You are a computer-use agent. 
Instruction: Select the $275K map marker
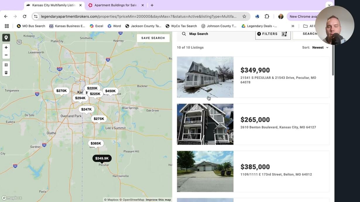[x=99, y=119]
